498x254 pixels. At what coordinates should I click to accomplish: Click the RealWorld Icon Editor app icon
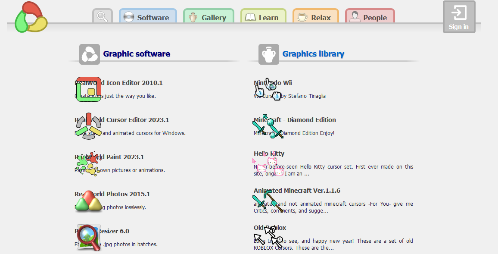pyautogui.click(x=89, y=89)
